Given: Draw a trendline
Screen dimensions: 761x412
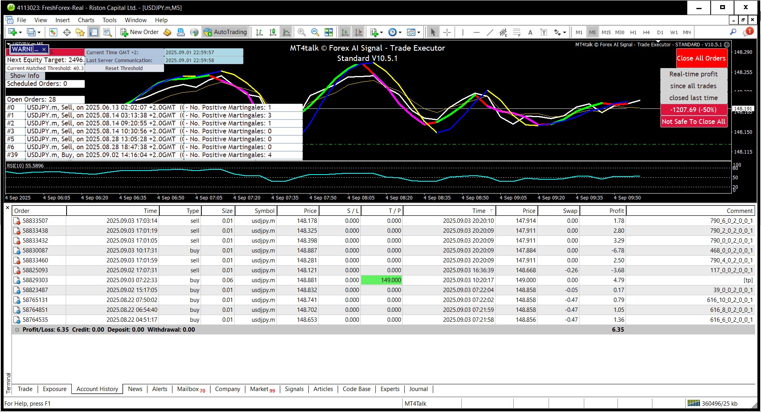Looking at the screenshot, I should click(x=490, y=32).
